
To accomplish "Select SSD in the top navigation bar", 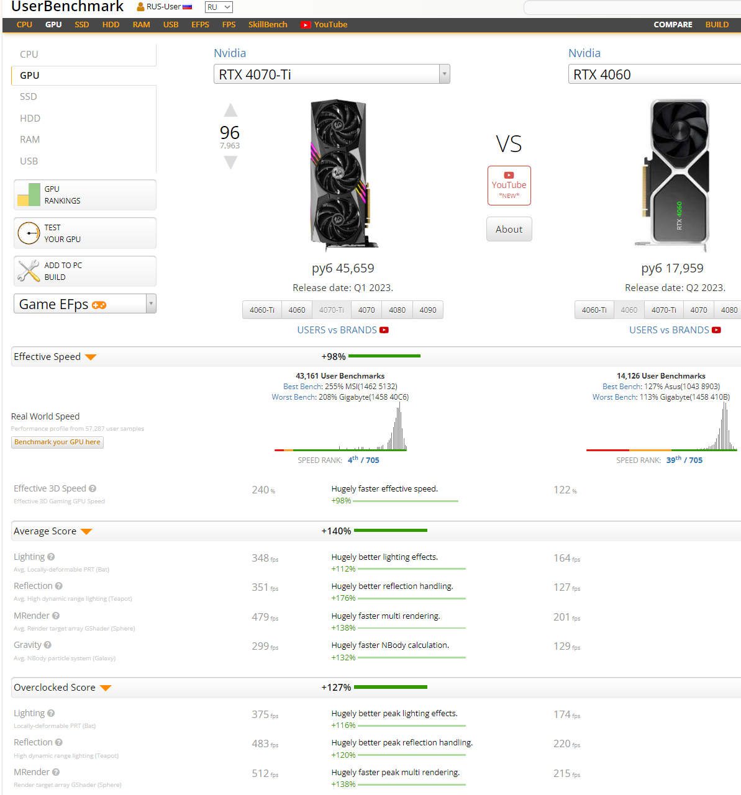I will 82,25.
